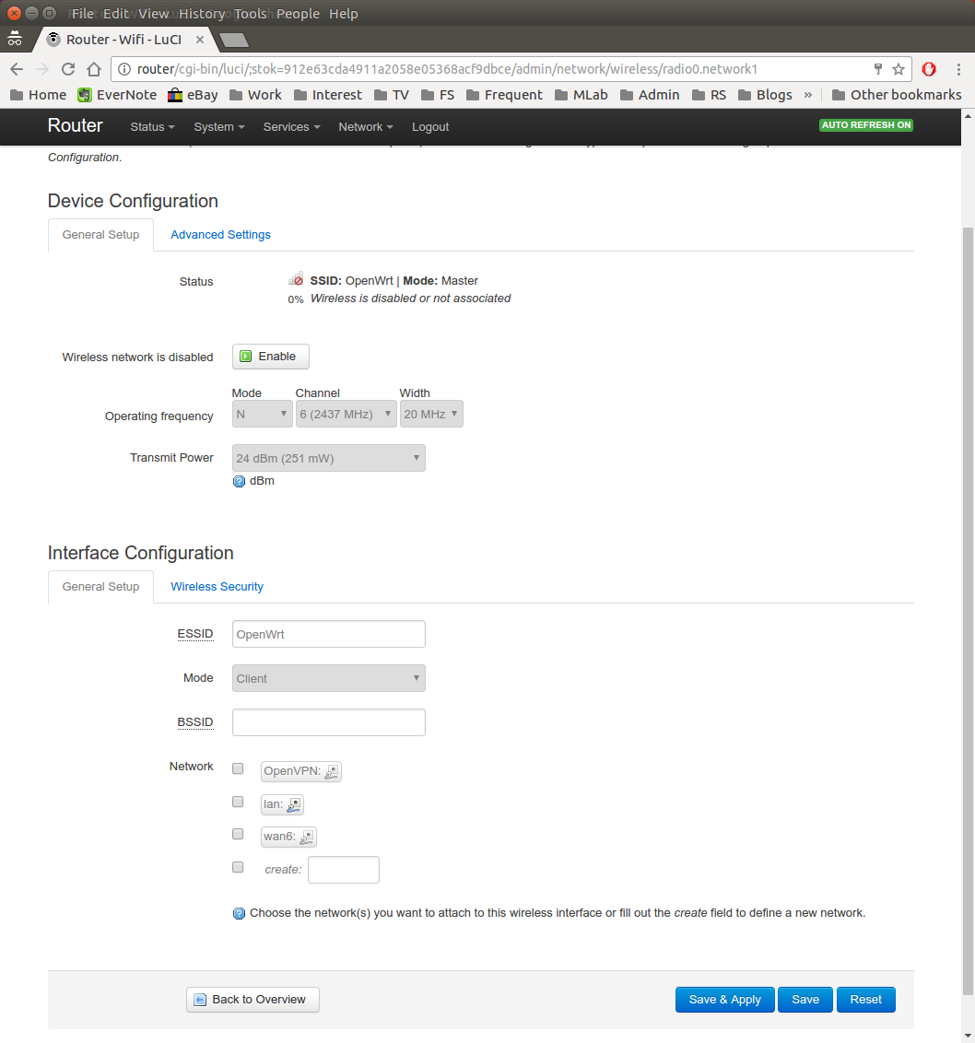The height and width of the screenshot is (1043, 975).
Task: Switch to the Wireless Security tab
Action: coord(217,587)
